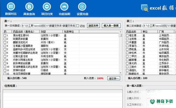The height and width of the screenshot is (108, 176).
Task: Select 丹参川芎嗪注射液 row text
Action: [23, 60]
